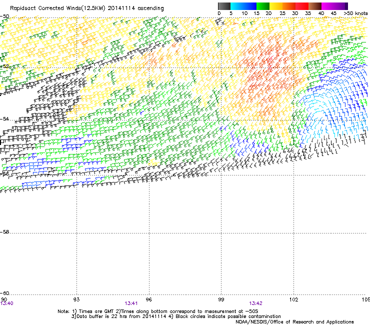Image resolution: width=370 pixels, height=325 pixels.
Task: Click the 13:41 purple time label
Action: 131,303
